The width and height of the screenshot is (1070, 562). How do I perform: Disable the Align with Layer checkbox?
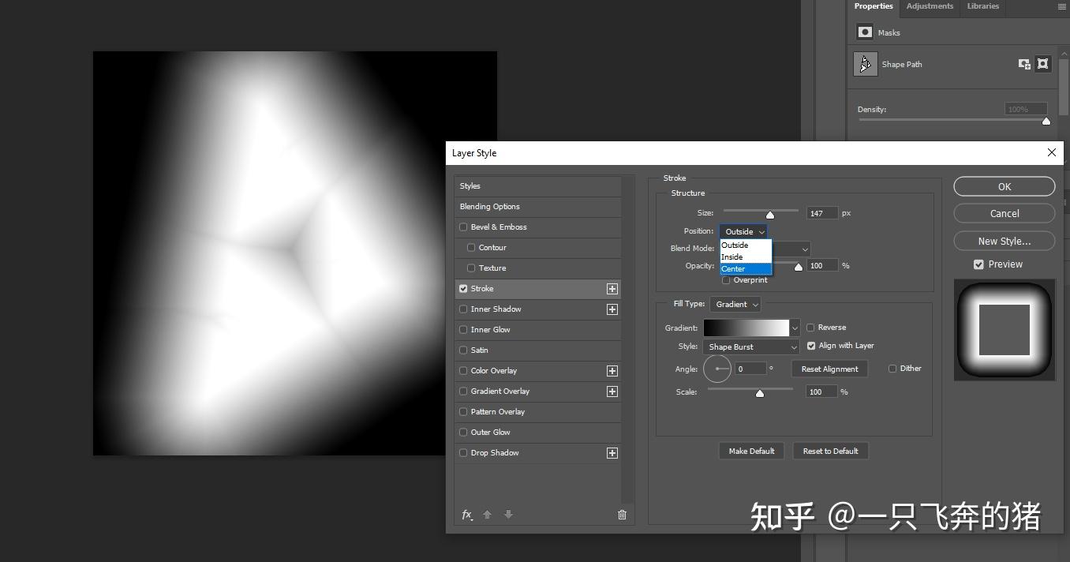811,345
